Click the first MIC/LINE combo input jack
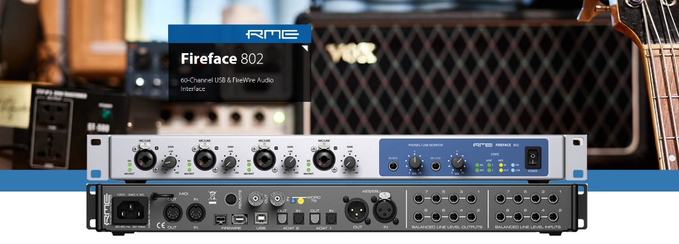This screenshot has height=244, width=679. [x=145, y=159]
